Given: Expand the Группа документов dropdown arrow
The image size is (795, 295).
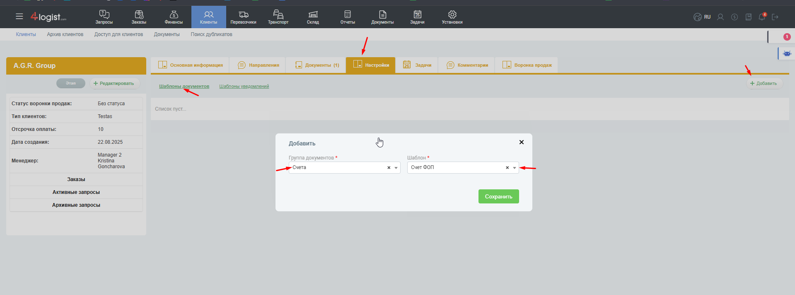Looking at the screenshot, I should pos(396,168).
